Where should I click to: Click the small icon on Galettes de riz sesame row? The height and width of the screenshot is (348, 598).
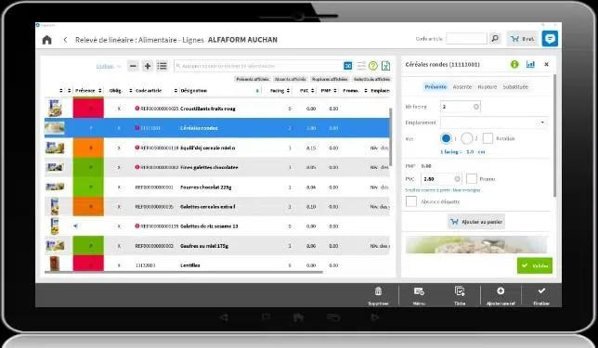pos(75,226)
